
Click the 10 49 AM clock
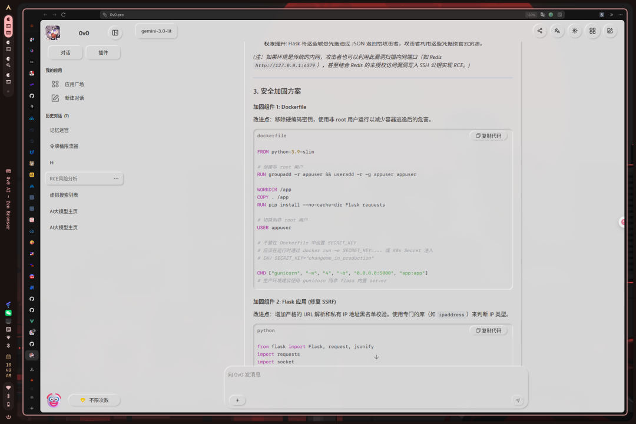pos(8,370)
